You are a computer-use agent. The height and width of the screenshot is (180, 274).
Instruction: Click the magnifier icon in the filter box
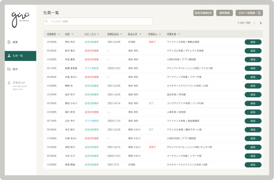(x=47, y=21)
